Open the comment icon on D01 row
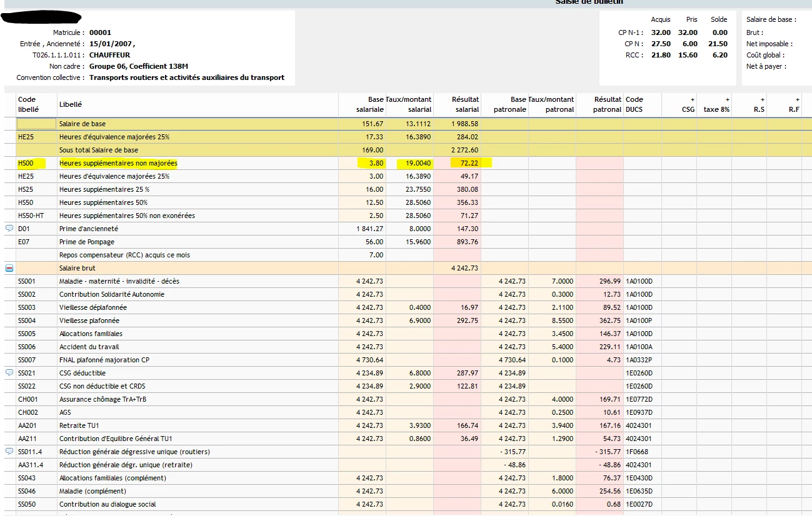Image resolution: width=812 pixels, height=516 pixels. coord(9,229)
